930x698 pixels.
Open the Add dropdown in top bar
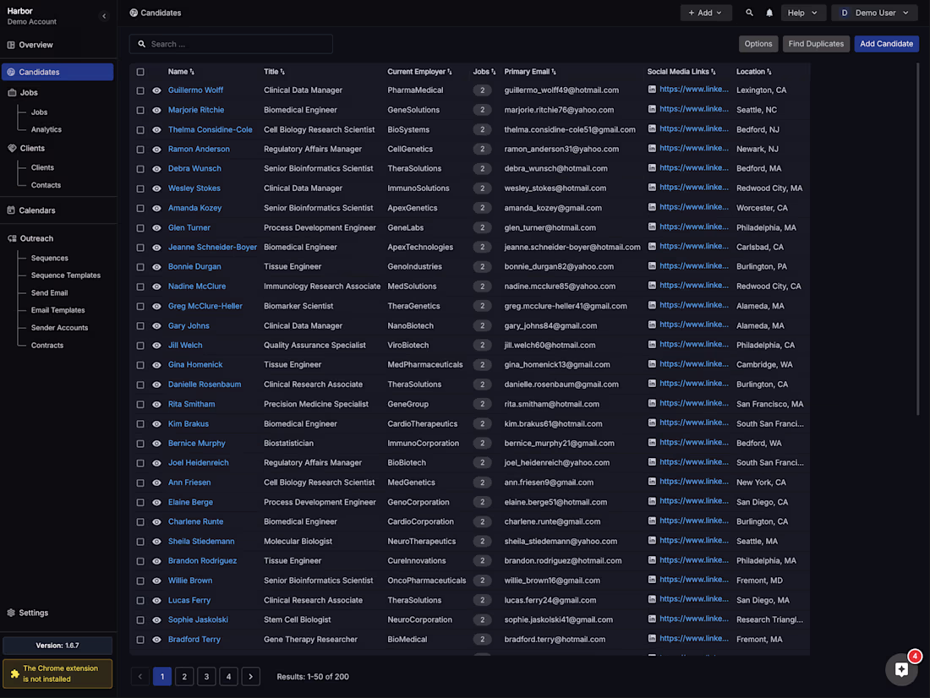pyautogui.click(x=706, y=13)
